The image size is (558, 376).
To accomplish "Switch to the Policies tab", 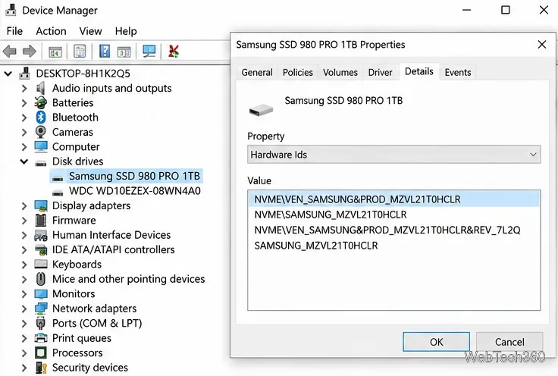I will tap(297, 72).
